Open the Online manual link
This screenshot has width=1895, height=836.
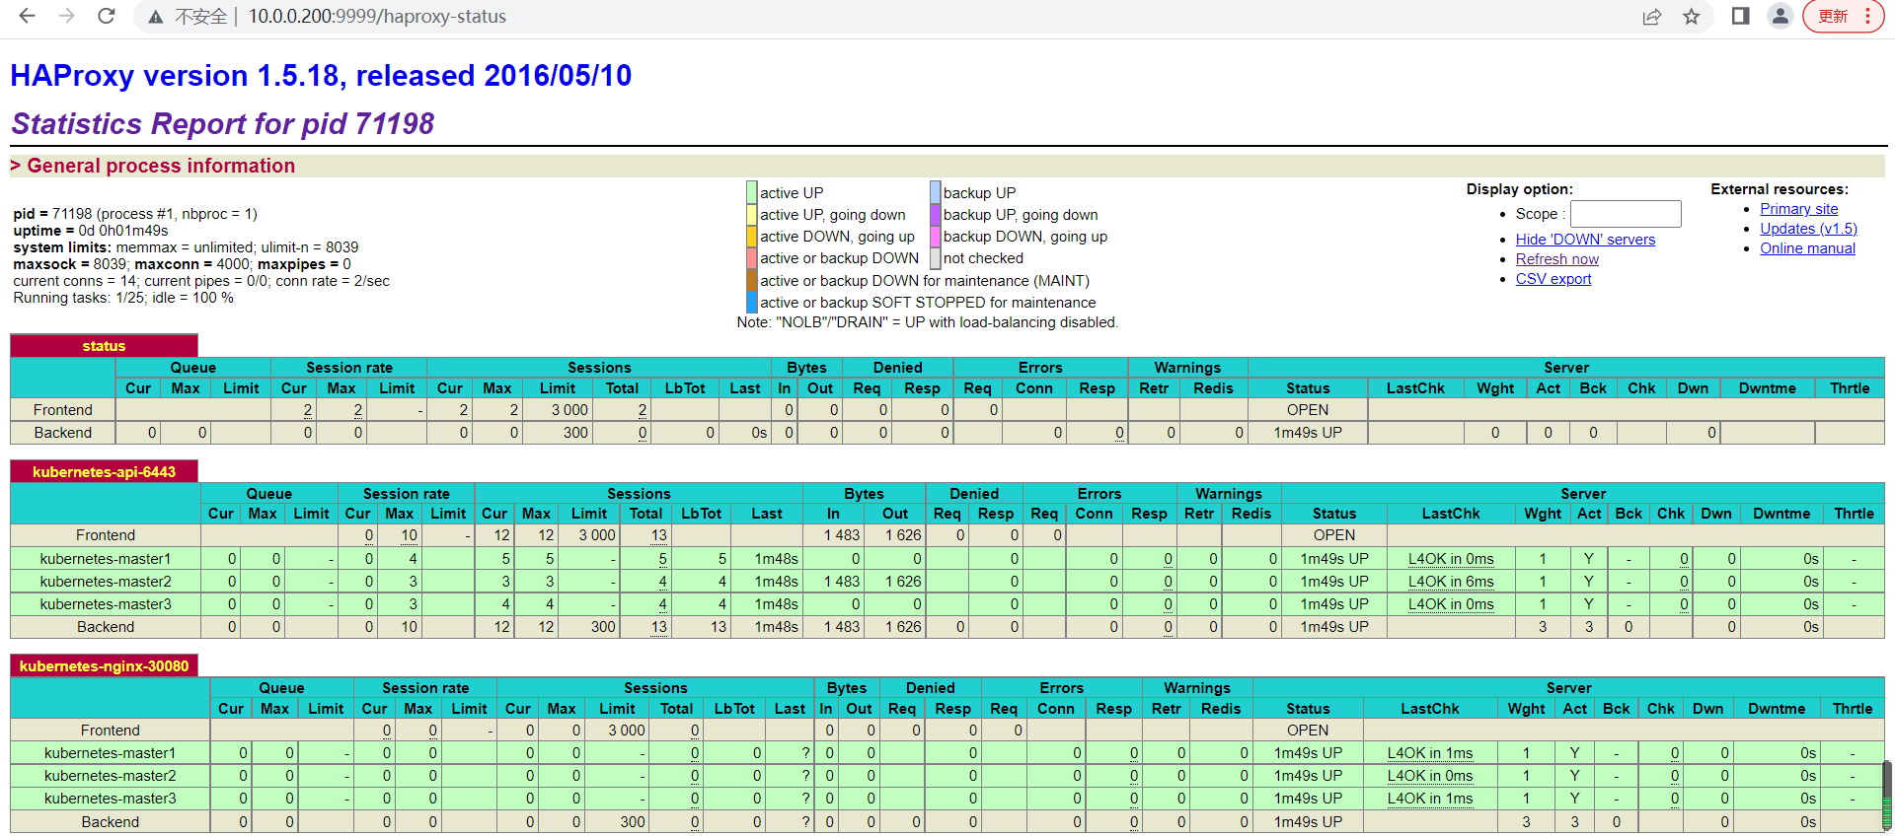click(1807, 248)
